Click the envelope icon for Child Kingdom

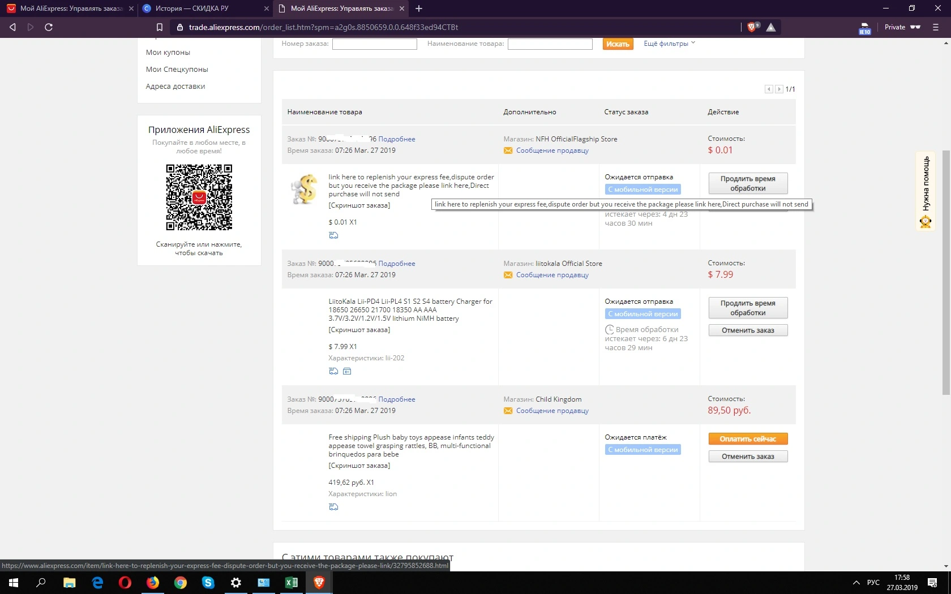pyautogui.click(x=508, y=411)
